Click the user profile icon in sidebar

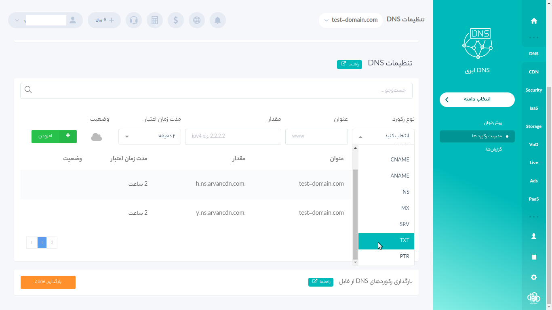click(x=534, y=236)
